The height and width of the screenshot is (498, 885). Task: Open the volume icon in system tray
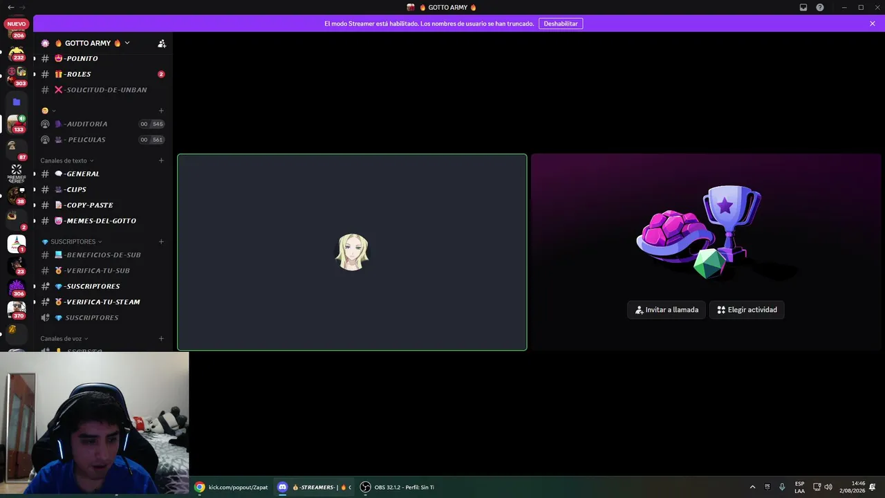pyautogui.click(x=828, y=487)
